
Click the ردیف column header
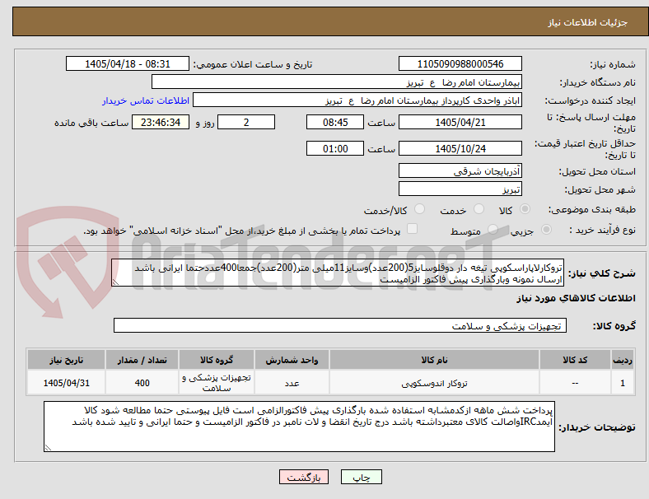622,360
